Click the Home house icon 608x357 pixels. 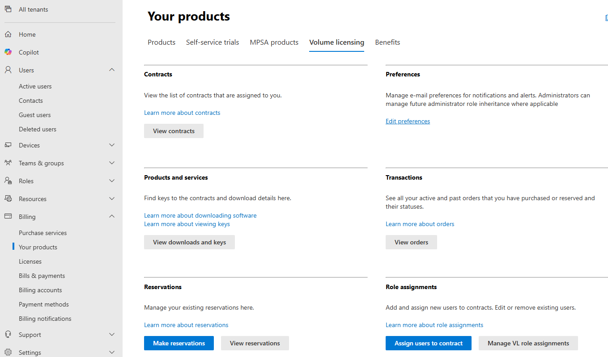(x=8, y=34)
